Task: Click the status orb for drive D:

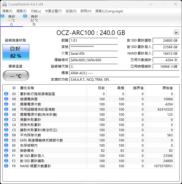Action: point(25,16)
